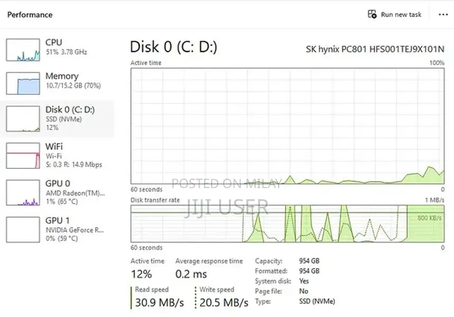The height and width of the screenshot is (317, 454).
Task: Open GPU 0 AMD Radeon performance icon
Action: pos(22,192)
